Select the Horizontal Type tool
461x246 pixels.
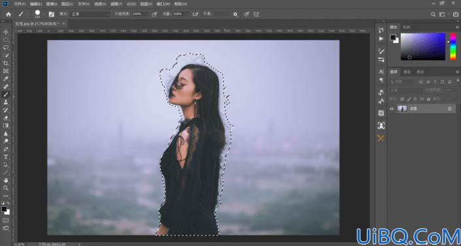[6, 157]
